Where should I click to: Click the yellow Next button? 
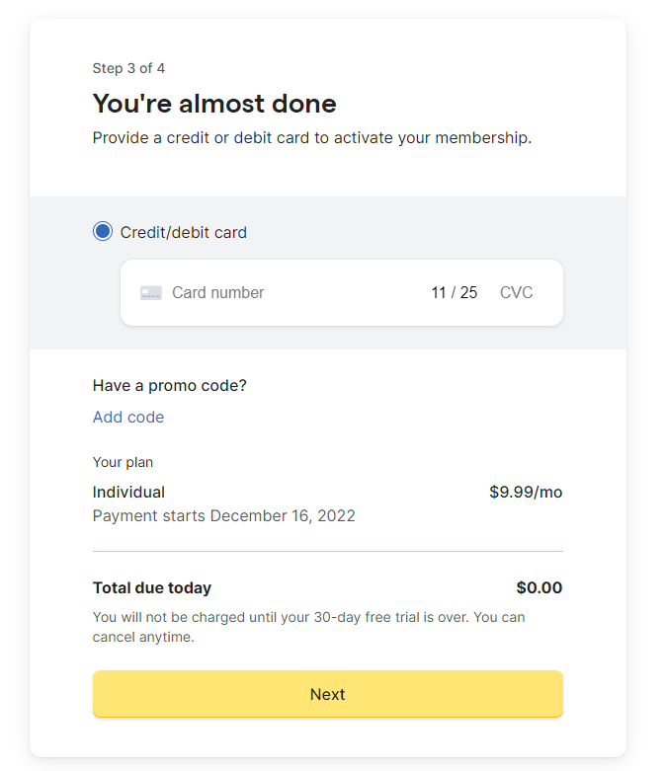(328, 694)
